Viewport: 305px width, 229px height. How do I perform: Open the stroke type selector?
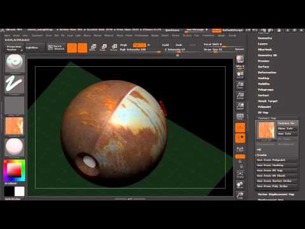(15, 85)
